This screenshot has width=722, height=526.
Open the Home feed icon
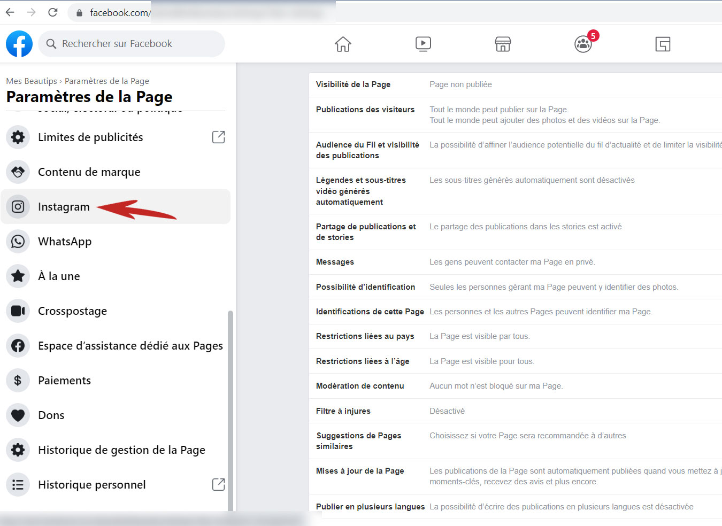point(343,44)
